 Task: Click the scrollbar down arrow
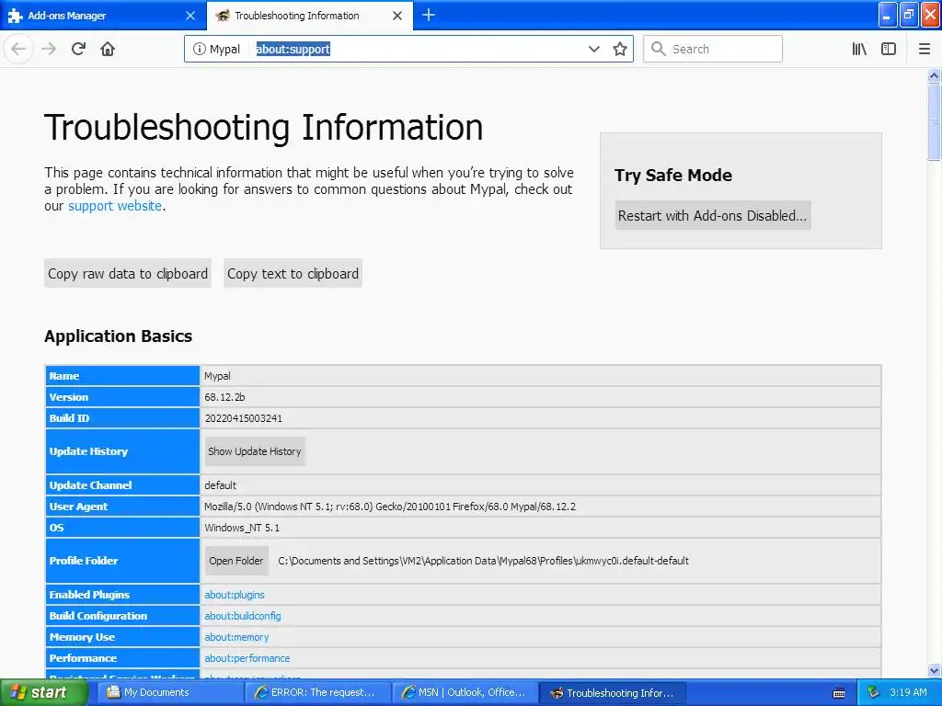pos(935,670)
